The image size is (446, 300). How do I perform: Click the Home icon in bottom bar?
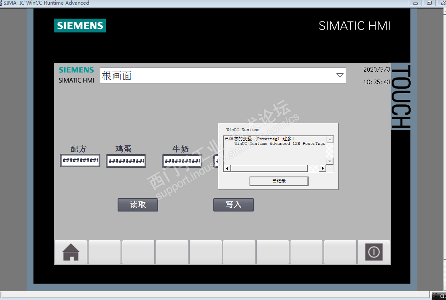tap(71, 252)
